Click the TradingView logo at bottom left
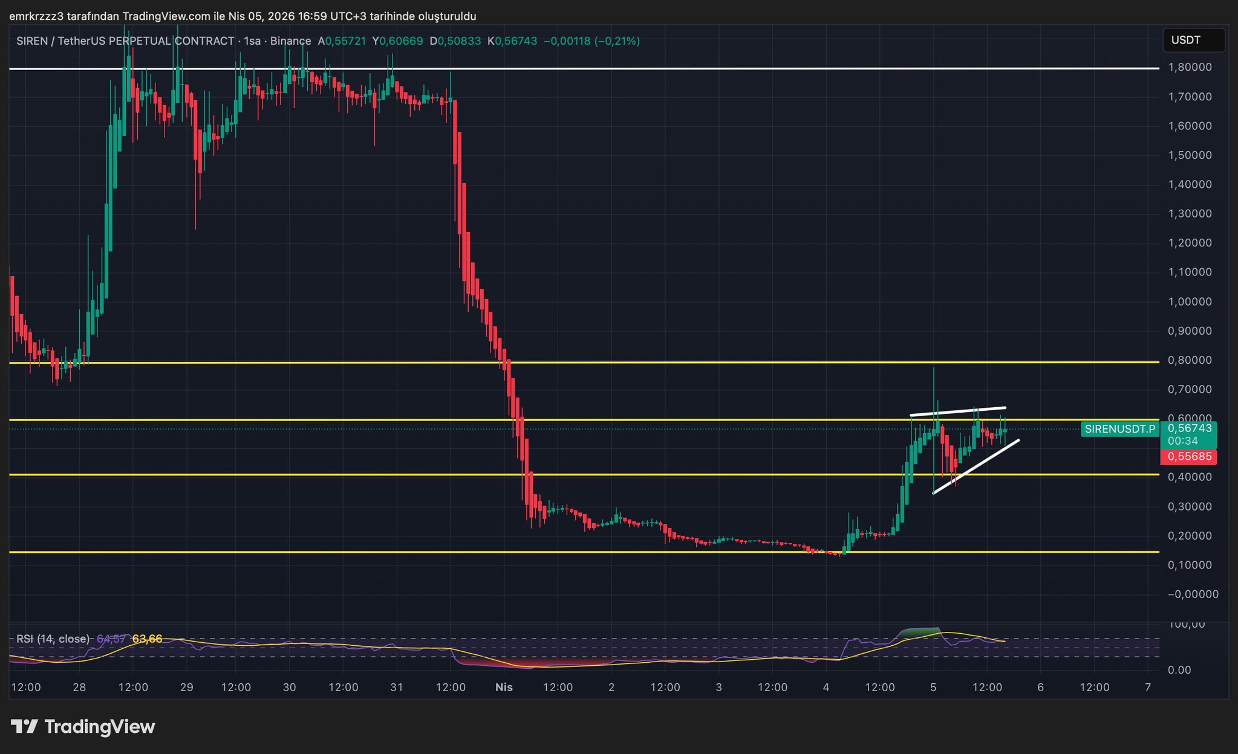The width and height of the screenshot is (1238, 754). click(x=83, y=726)
